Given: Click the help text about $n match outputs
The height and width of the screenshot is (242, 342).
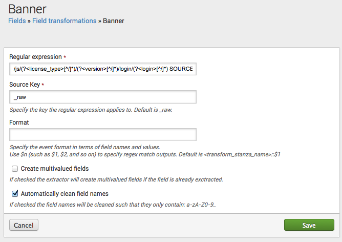Looking at the screenshot, I should (145, 154).
